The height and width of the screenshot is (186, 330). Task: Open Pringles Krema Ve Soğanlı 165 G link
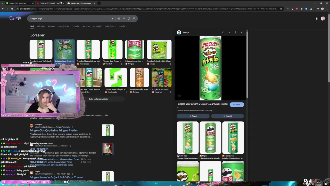coord(56,177)
